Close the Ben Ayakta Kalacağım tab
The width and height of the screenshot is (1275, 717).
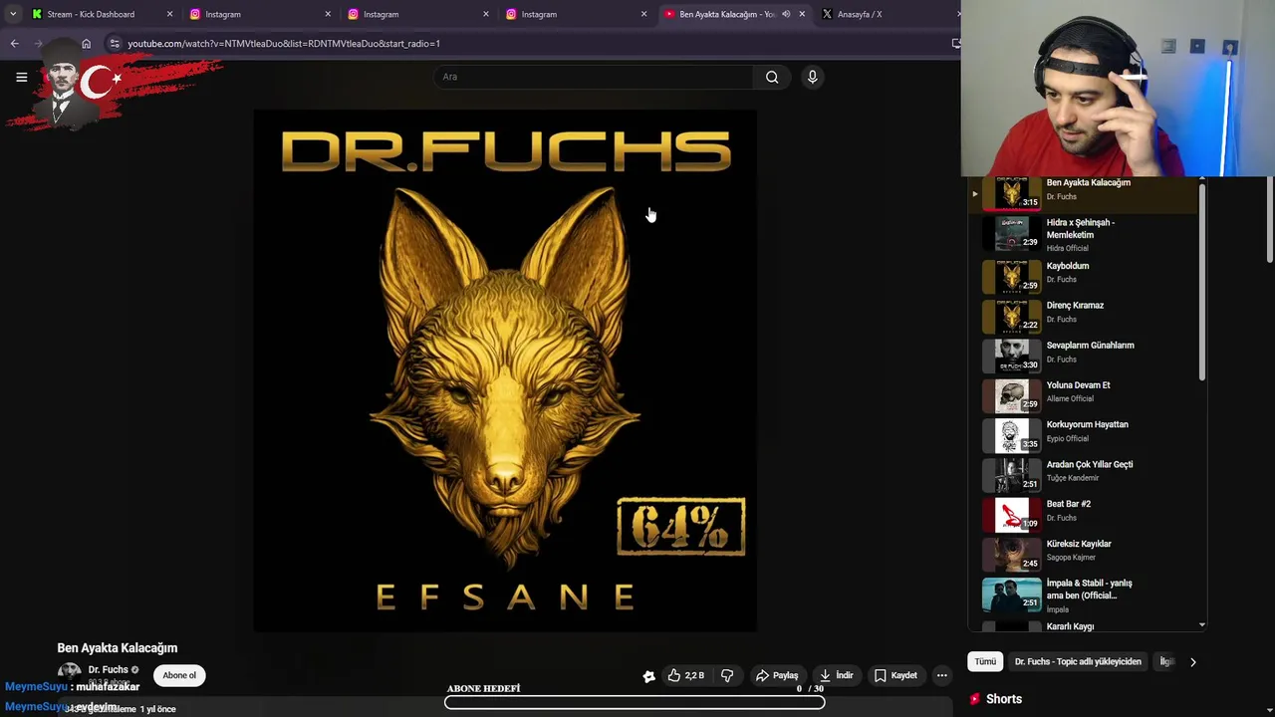802,14
